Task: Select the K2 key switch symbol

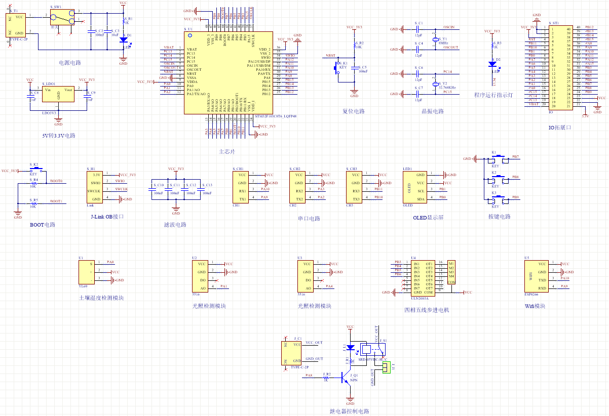Action: (499, 180)
